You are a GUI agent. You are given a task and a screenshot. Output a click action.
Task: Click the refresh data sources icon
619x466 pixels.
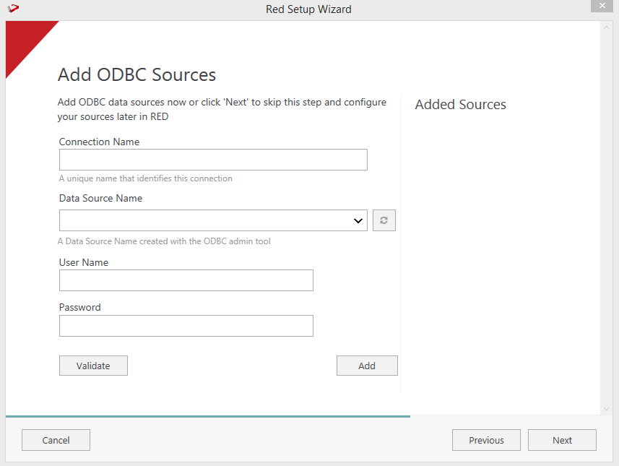pos(384,220)
